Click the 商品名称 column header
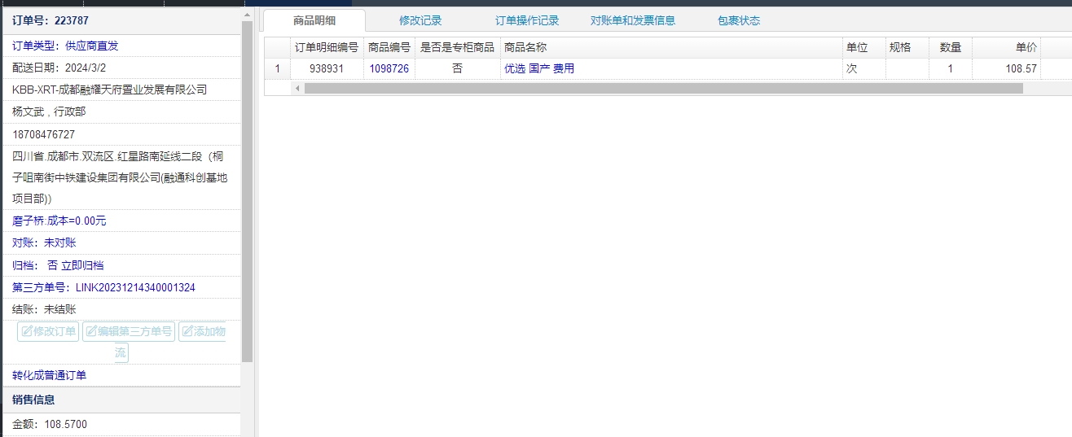The image size is (1072, 437). tap(670, 47)
